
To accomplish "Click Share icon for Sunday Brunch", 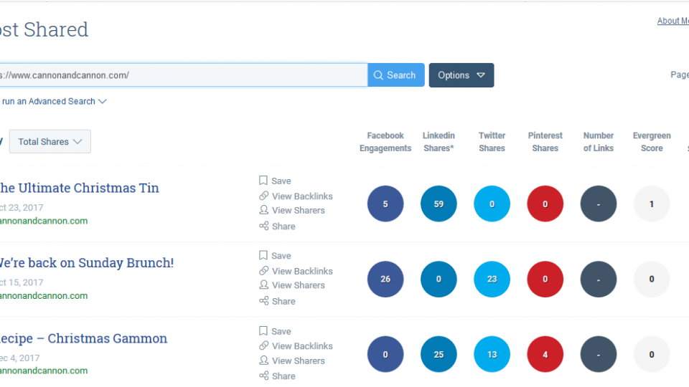I will coord(263,300).
